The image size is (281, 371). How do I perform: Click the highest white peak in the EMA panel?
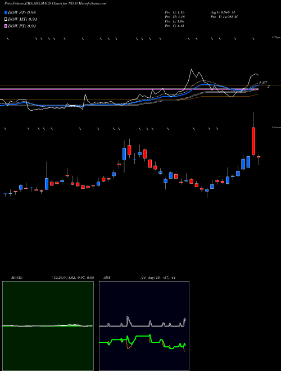point(191,70)
